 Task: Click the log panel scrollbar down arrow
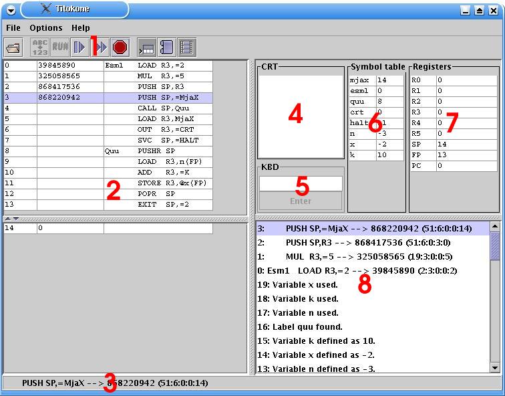coord(495,367)
